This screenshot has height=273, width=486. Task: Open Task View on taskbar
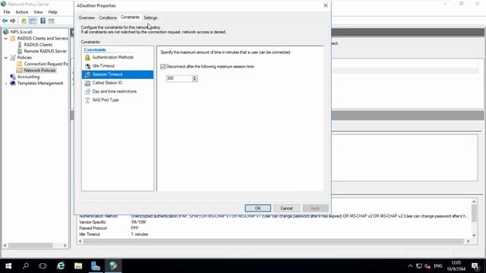(x=43, y=266)
